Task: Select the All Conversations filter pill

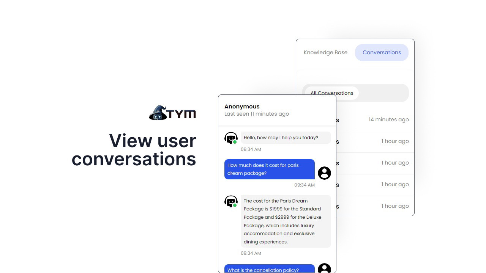Action: point(331,93)
